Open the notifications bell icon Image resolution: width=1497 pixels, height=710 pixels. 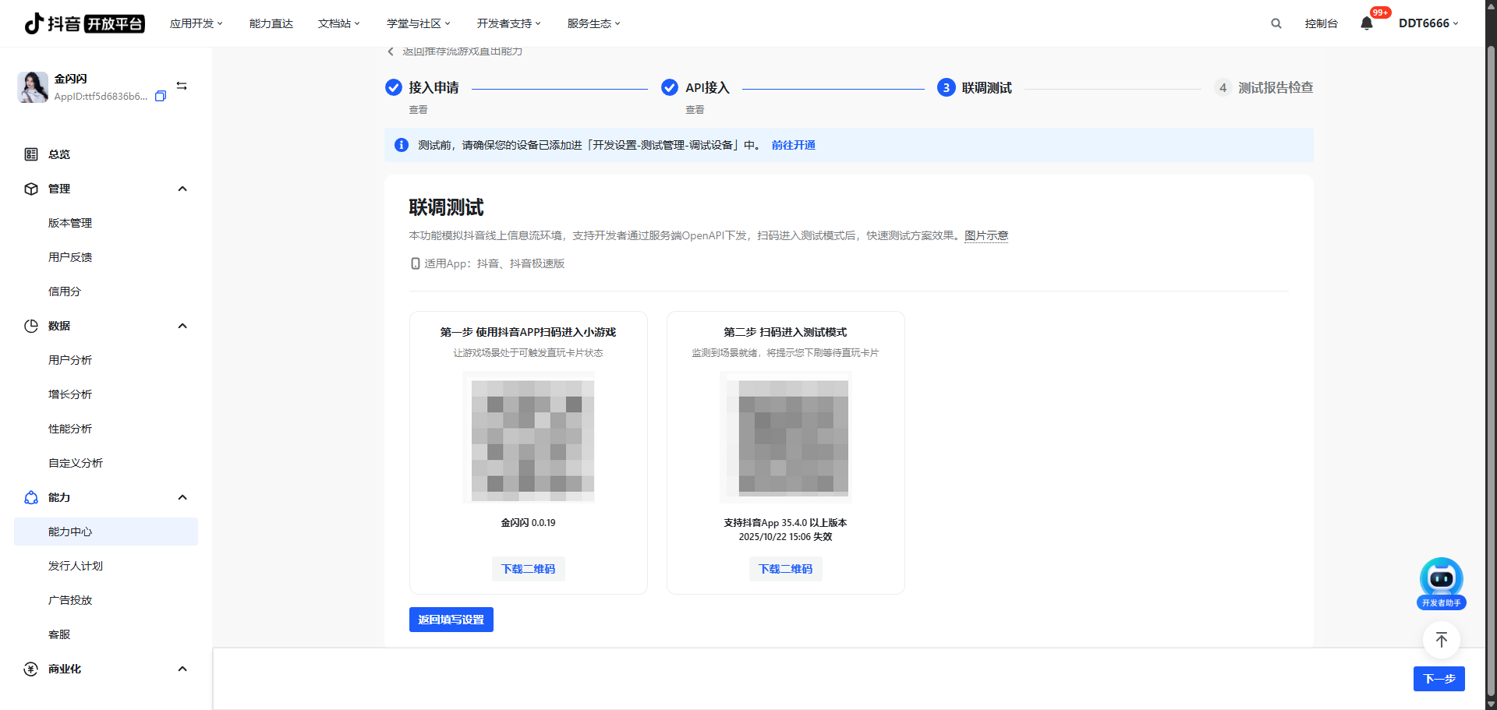pyautogui.click(x=1367, y=23)
